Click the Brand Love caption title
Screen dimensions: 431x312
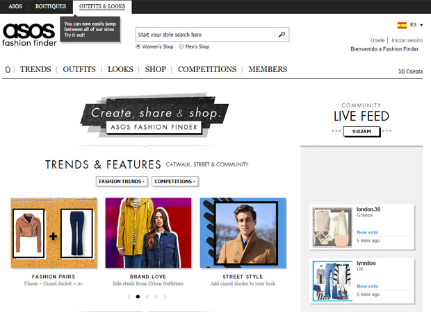point(148,277)
